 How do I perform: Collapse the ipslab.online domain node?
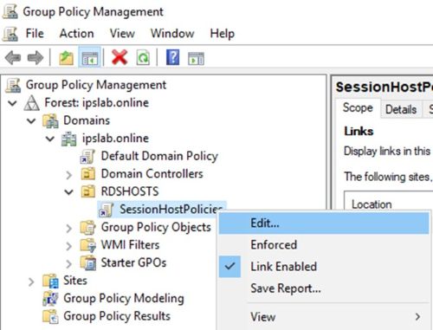(x=50, y=139)
